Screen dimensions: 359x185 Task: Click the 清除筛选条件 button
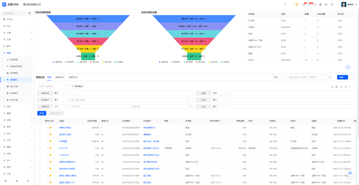[x=56, y=113]
